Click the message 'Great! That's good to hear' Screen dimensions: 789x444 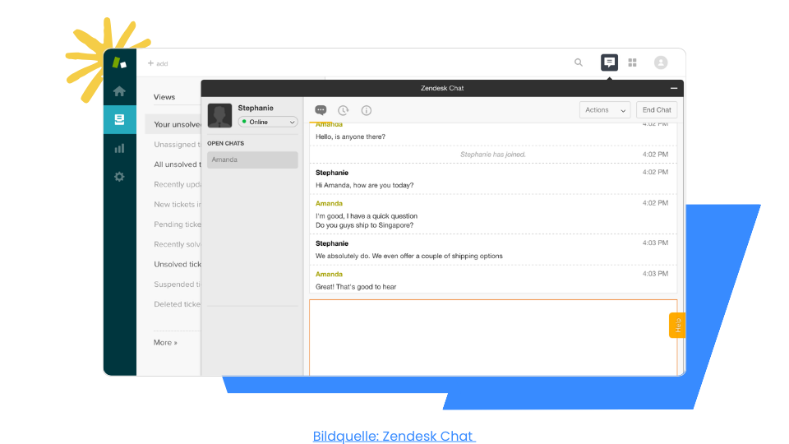click(x=356, y=287)
